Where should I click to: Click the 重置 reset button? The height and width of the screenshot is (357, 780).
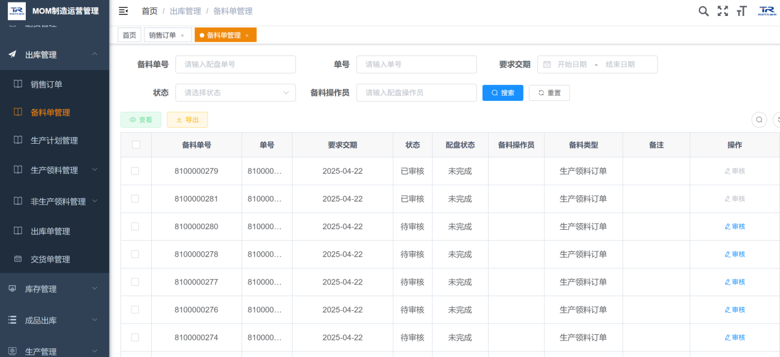pos(550,93)
